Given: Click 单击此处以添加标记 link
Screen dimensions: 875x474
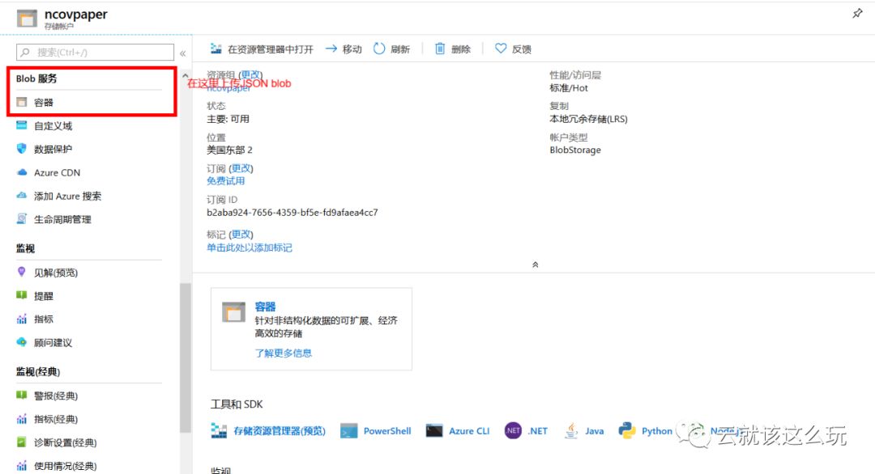Looking at the screenshot, I should [x=250, y=248].
